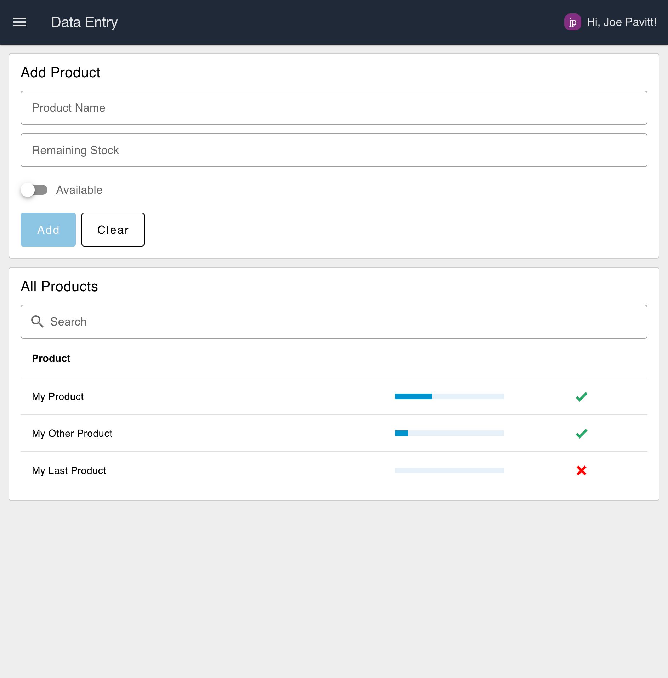Image resolution: width=668 pixels, height=678 pixels.
Task: Click My Product's stock progress bar
Action: click(x=449, y=396)
